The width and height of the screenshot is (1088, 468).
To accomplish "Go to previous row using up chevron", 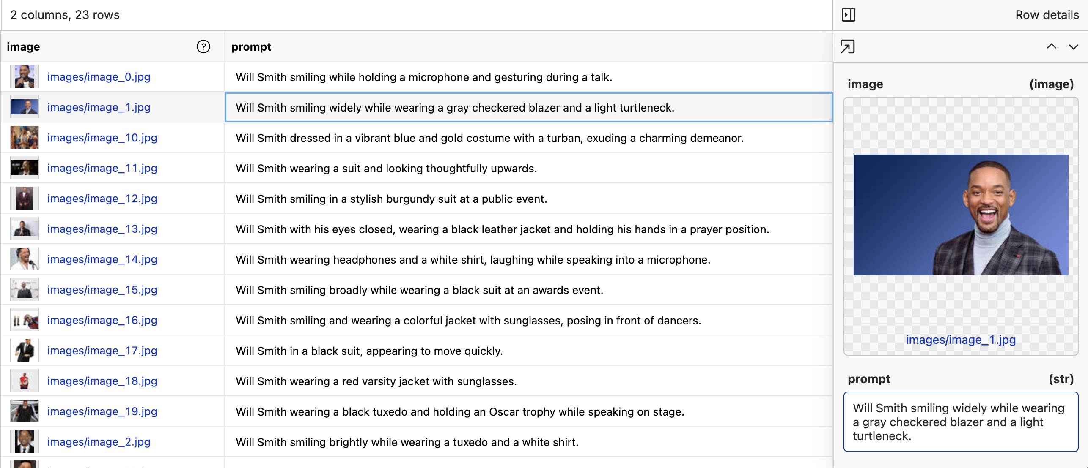I will 1051,46.
